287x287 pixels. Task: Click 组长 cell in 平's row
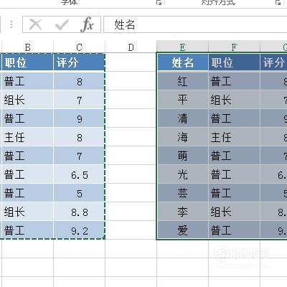pyautogui.click(x=234, y=100)
